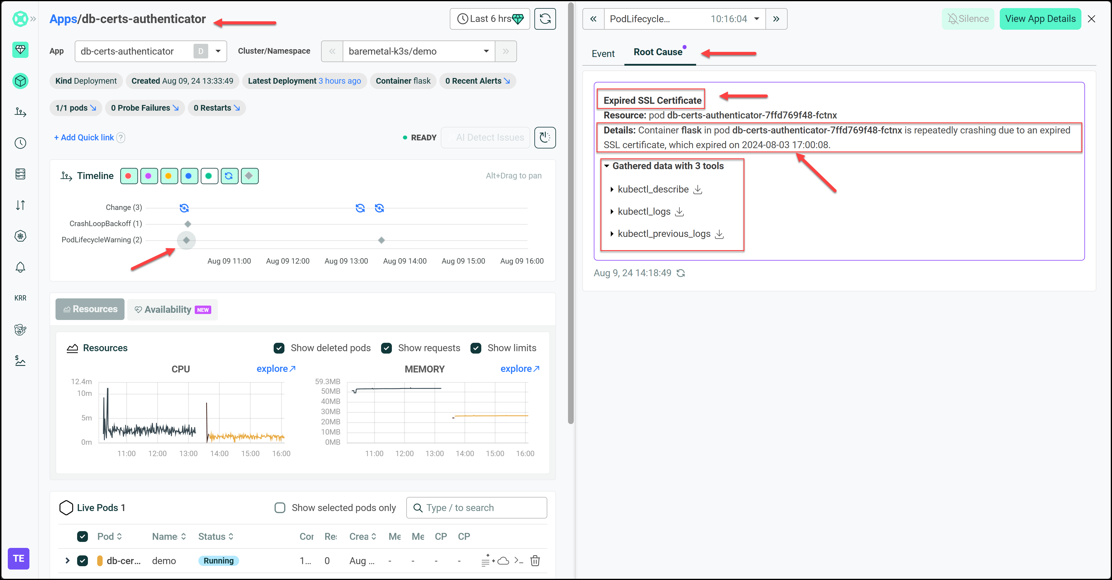
Task: Click the CrashLoopBackoff timeline marker
Action: [188, 224]
